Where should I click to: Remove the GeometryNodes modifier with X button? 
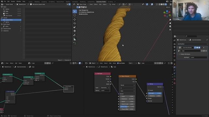click(x=203, y=47)
